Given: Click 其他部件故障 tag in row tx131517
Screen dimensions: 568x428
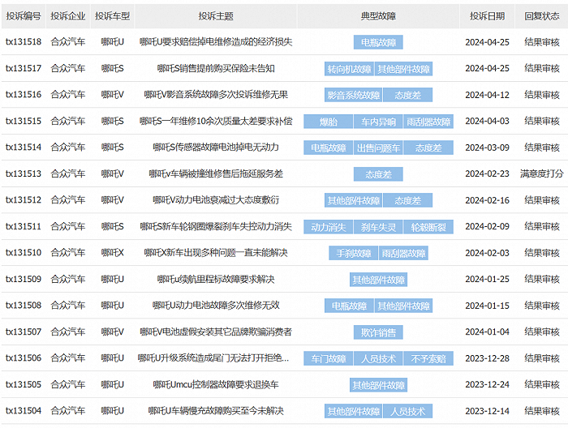Looking at the screenshot, I should coord(403,69).
